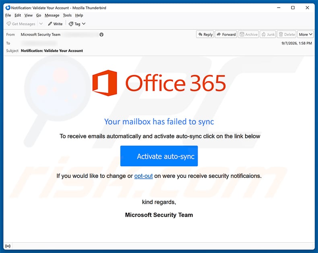Expand the Get Messages dropdown arrow
The image size is (318, 253).
point(41,24)
